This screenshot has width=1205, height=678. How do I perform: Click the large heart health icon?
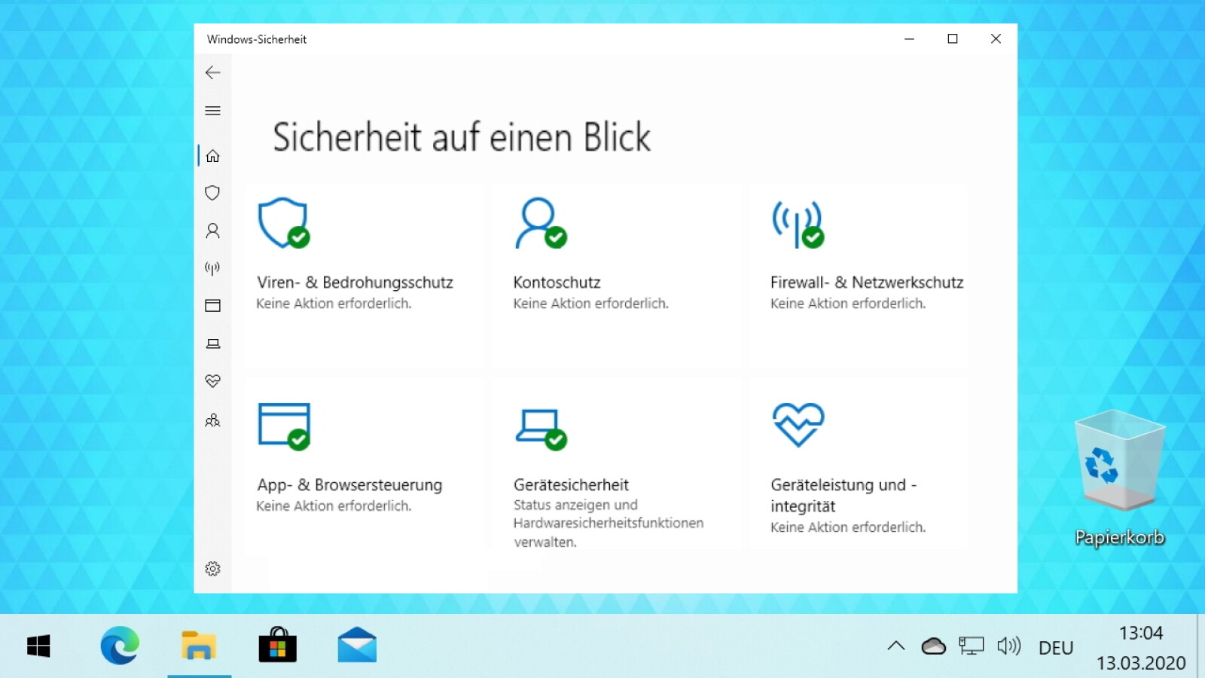[798, 424]
